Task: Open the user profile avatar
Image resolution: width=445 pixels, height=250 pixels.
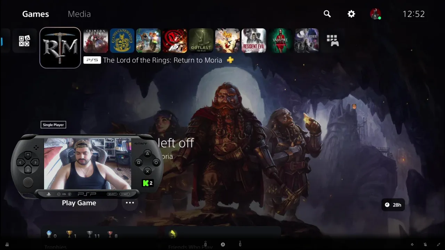Action: coord(375,14)
